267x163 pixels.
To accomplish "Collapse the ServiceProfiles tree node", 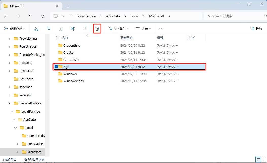I will click(9, 103).
